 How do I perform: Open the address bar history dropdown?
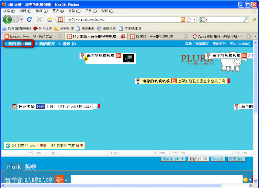point(195,19)
